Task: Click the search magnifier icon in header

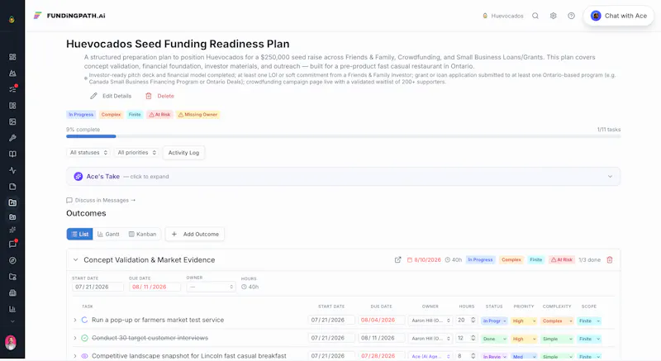Action: 535,16
